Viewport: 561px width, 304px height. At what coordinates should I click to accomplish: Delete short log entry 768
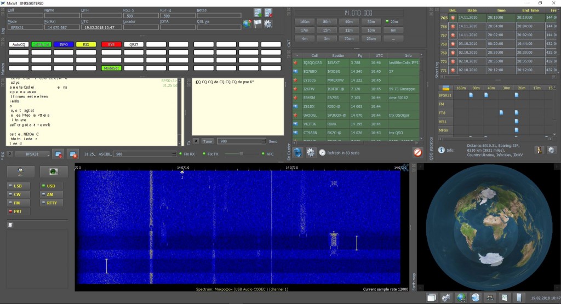tap(453, 44)
